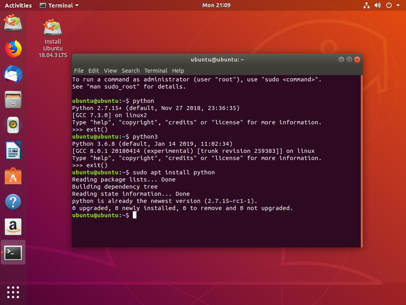Open the applications grid
The height and width of the screenshot is (305, 406).
coord(13,292)
